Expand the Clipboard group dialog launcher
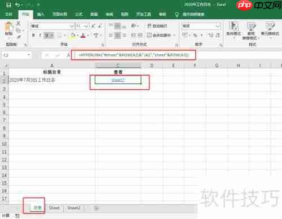Viewport: 282px width, 219px height. (x=25, y=45)
